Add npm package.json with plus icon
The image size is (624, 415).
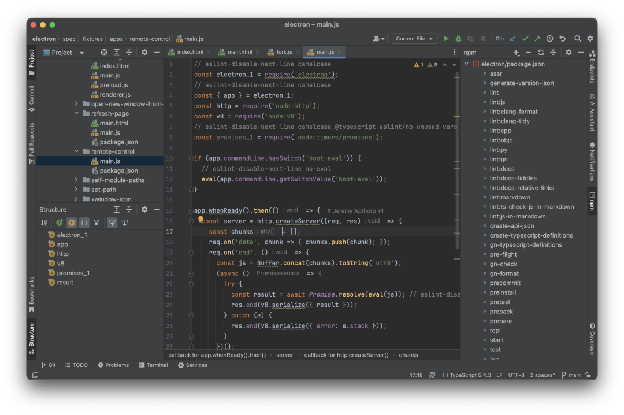click(516, 53)
